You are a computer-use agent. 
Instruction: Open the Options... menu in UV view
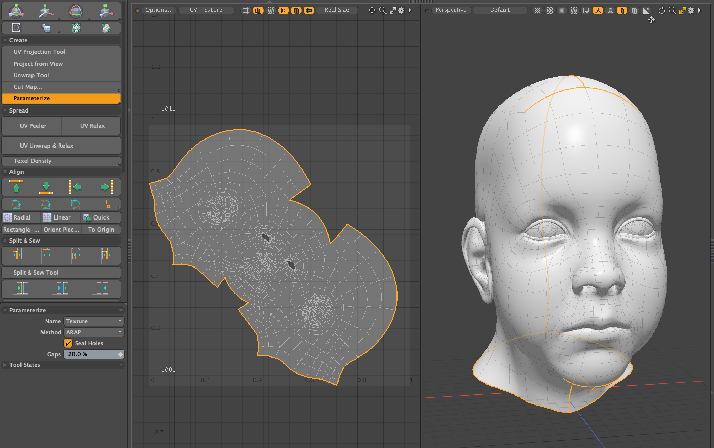point(159,10)
